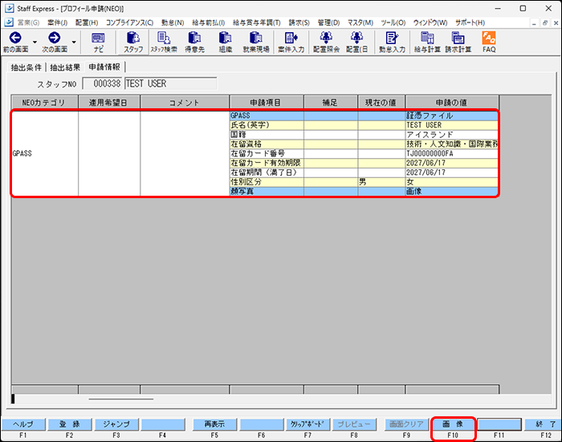This screenshot has width=562, height=442.
Task: Click the ジャンプ F3 button
Action: click(116, 424)
